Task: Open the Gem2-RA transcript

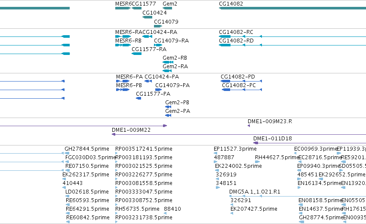Action: point(167,71)
